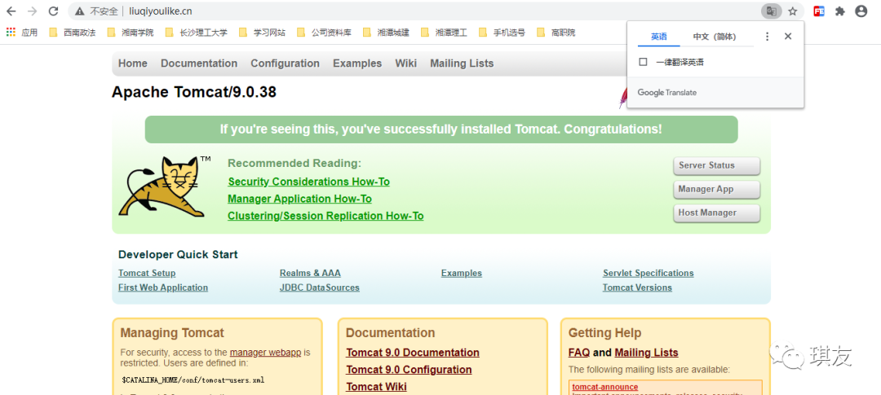The image size is (881, 395).
Task: Open the Tomcat Versions link
Action: 637,287
